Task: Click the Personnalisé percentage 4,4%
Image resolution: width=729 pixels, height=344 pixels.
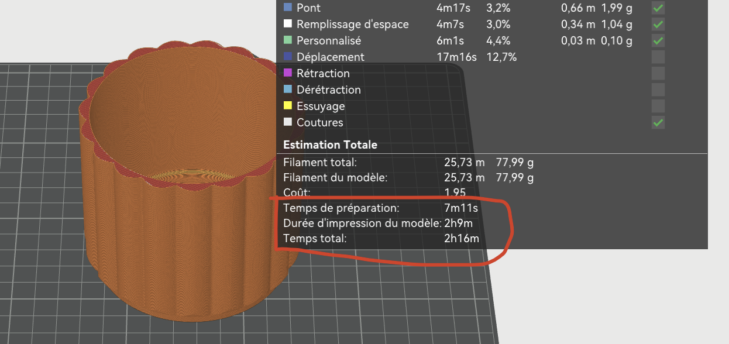Action: [x=498, y=41]
